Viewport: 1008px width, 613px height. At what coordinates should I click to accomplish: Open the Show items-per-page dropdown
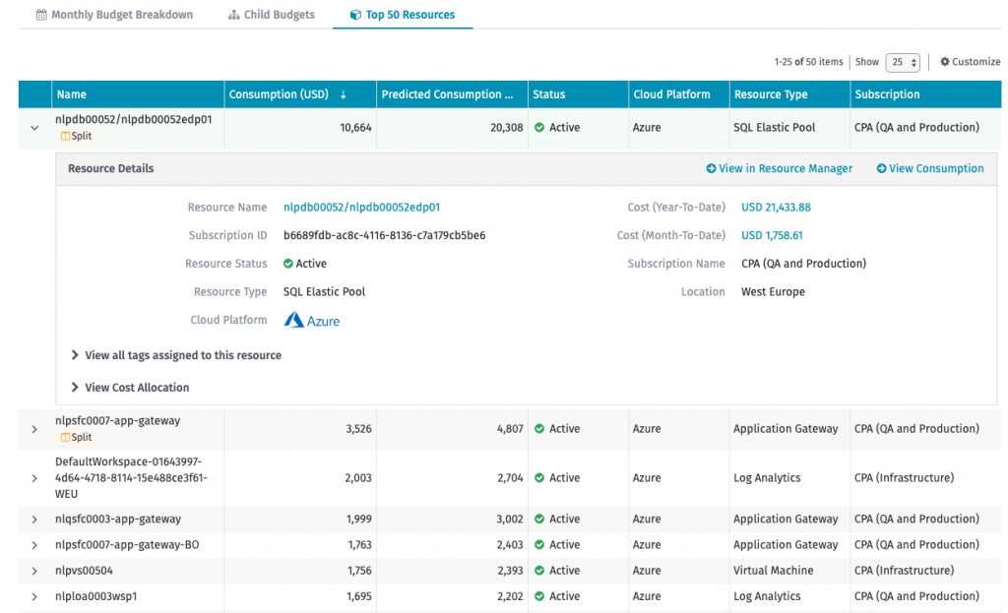coord(902,62)
